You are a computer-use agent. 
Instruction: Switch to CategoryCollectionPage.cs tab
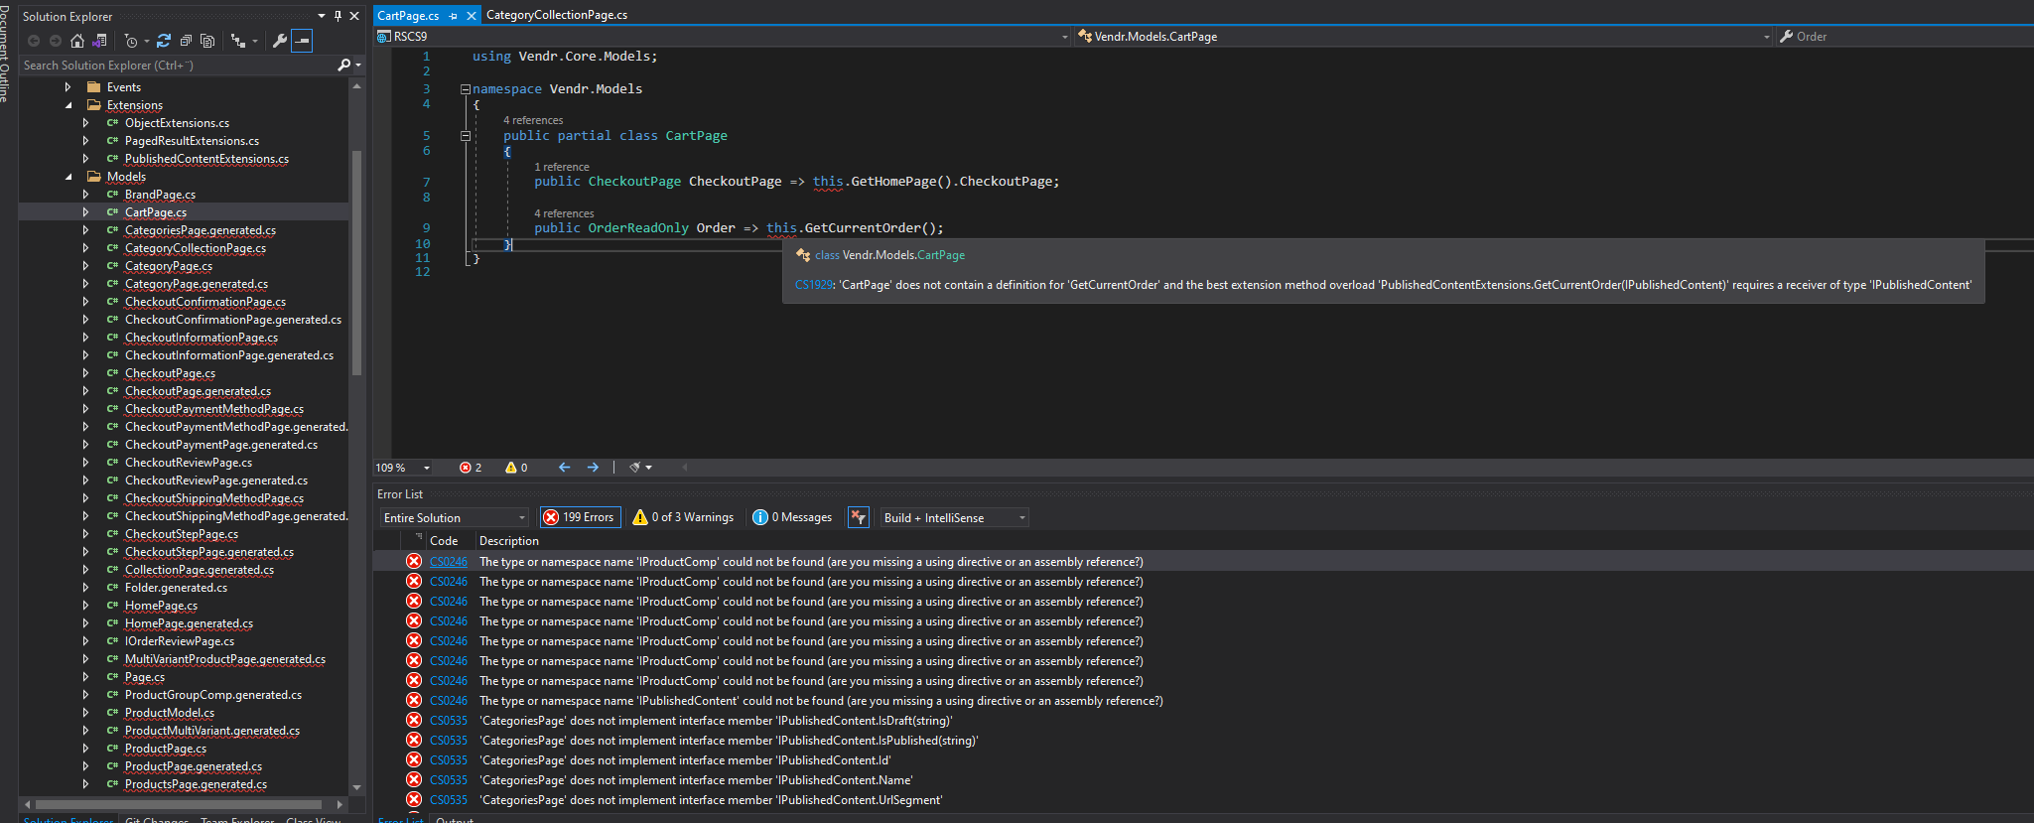[556, 15]
